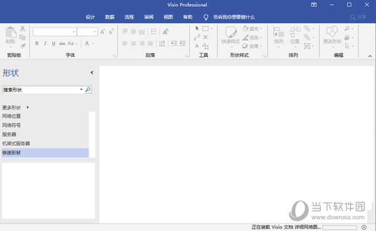
Task: Cancel loading with status bar X button
Action: tap(363, 227)
